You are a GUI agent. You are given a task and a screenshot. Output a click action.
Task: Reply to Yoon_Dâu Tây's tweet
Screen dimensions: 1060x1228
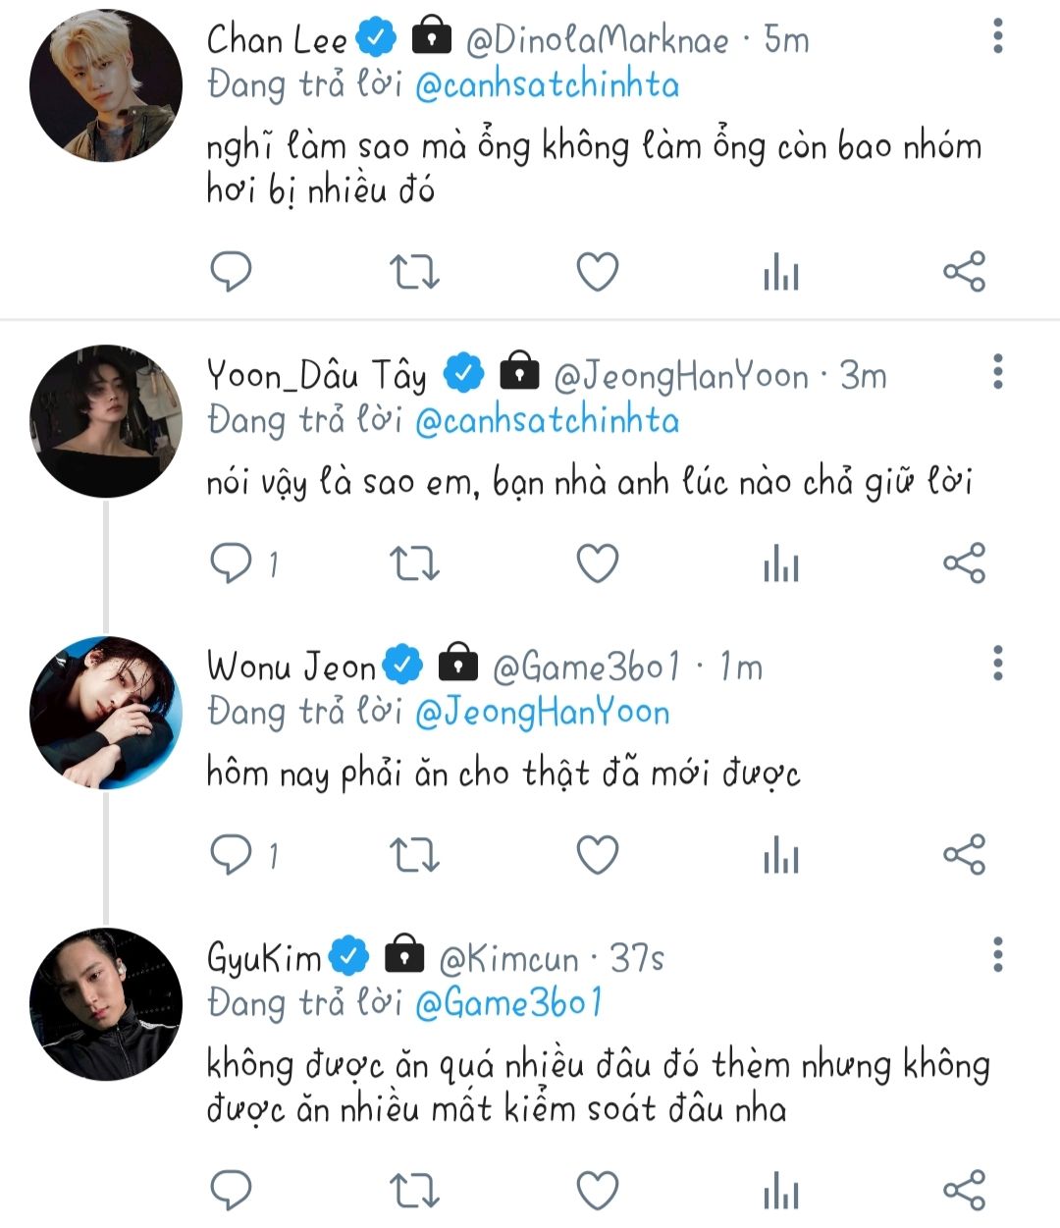[232, 562]
